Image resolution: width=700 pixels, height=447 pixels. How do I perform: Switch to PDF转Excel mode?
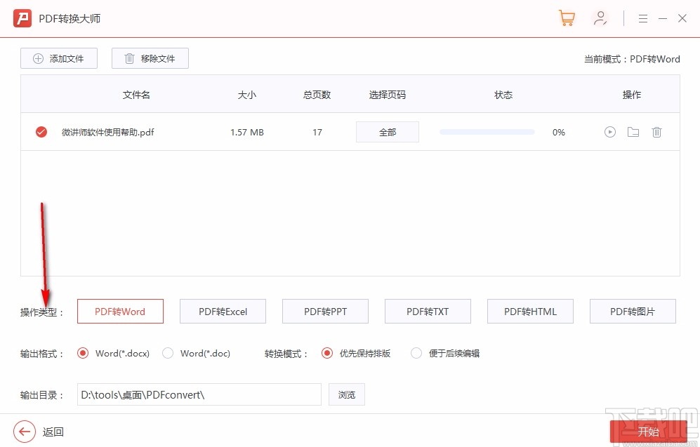point(223,311)
